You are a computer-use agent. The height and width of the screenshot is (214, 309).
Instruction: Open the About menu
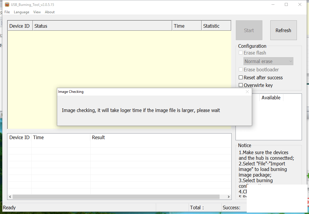click(50, 12)
